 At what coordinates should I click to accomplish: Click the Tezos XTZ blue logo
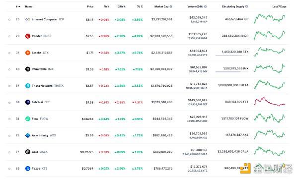coord(28,169)
